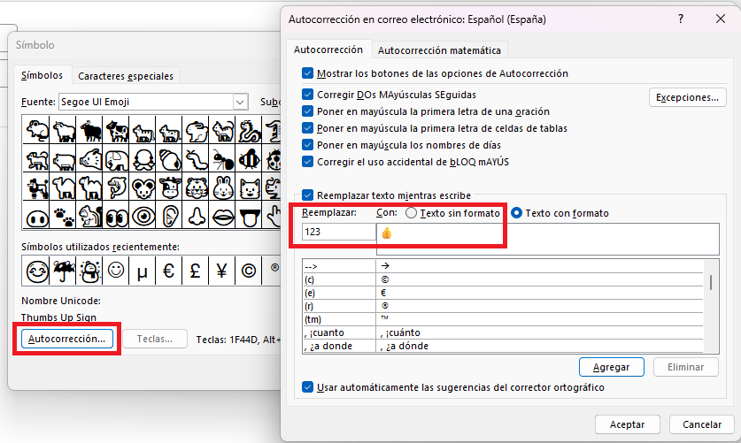Pick the mouse face emoji

(143, 187)
